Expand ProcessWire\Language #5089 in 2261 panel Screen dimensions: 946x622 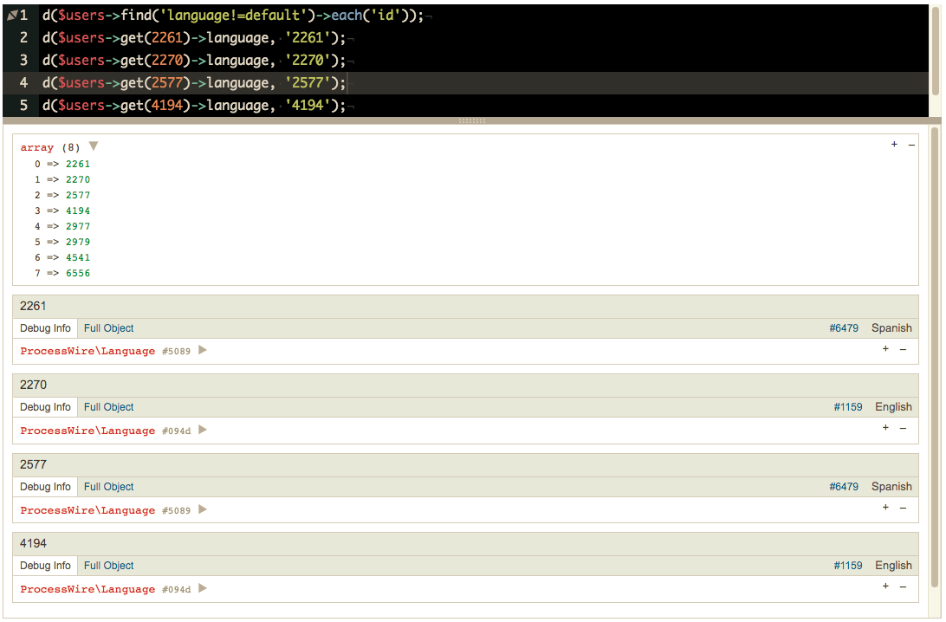(201, 350)
